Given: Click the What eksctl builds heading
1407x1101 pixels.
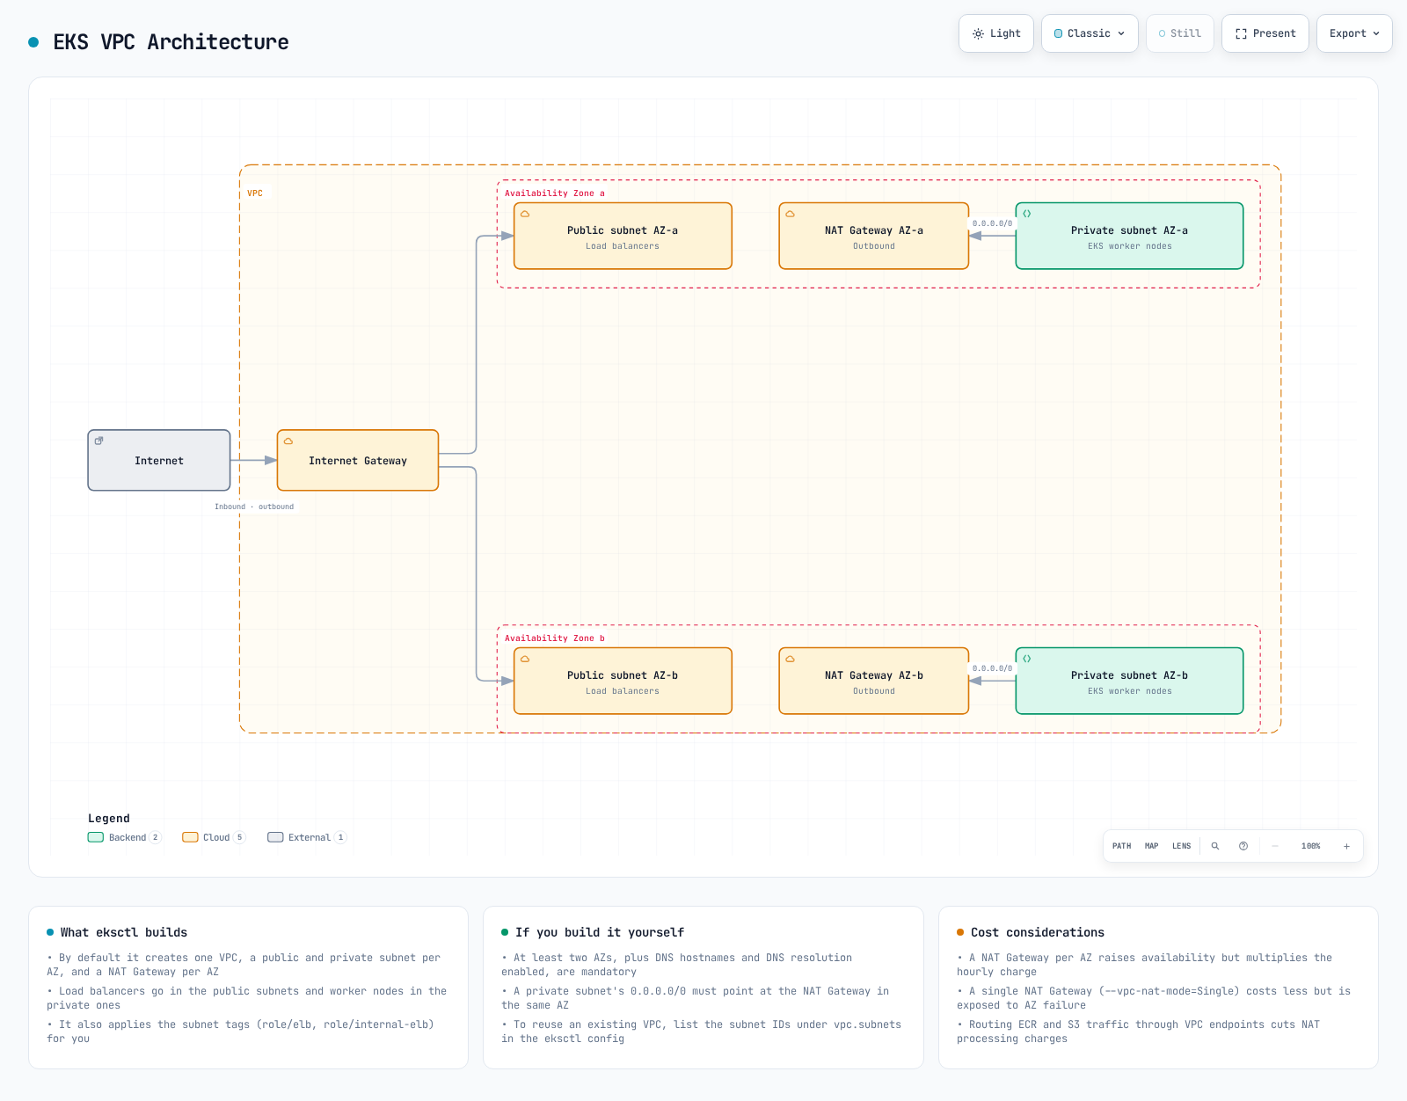Looking at the screenshot, I should pos(124,932).
